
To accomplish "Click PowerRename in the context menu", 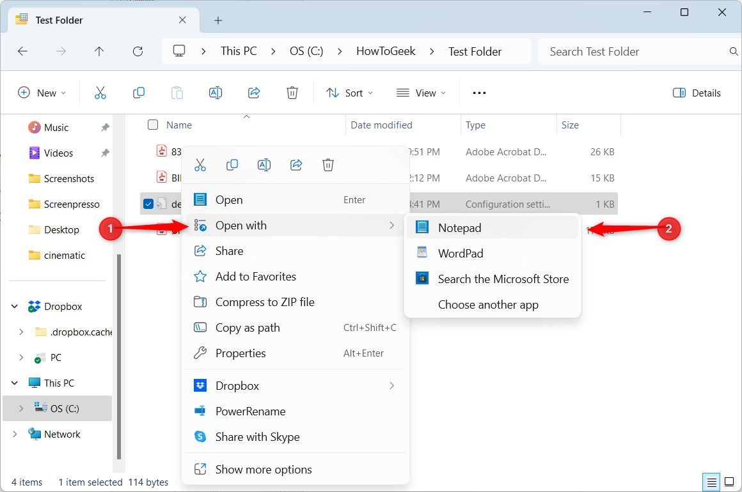I will pos(296,411).
